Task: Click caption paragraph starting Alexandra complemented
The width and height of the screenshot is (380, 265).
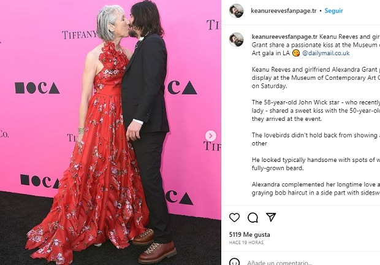Action: point(316,188)
